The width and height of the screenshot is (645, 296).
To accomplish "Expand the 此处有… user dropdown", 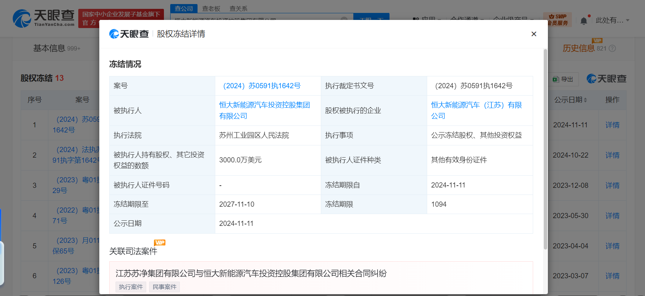I will tap(612, 20).
